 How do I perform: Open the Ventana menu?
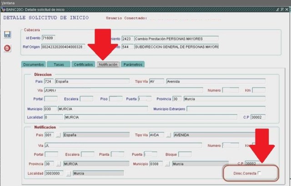click(8, 3)
